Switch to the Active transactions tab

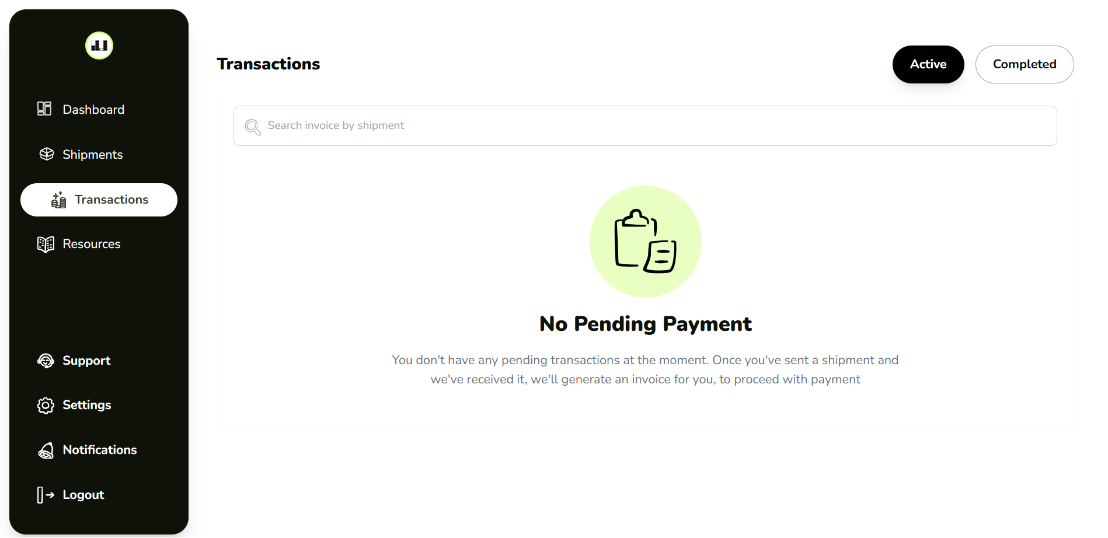pyautogui.click(x=928, y=64)
